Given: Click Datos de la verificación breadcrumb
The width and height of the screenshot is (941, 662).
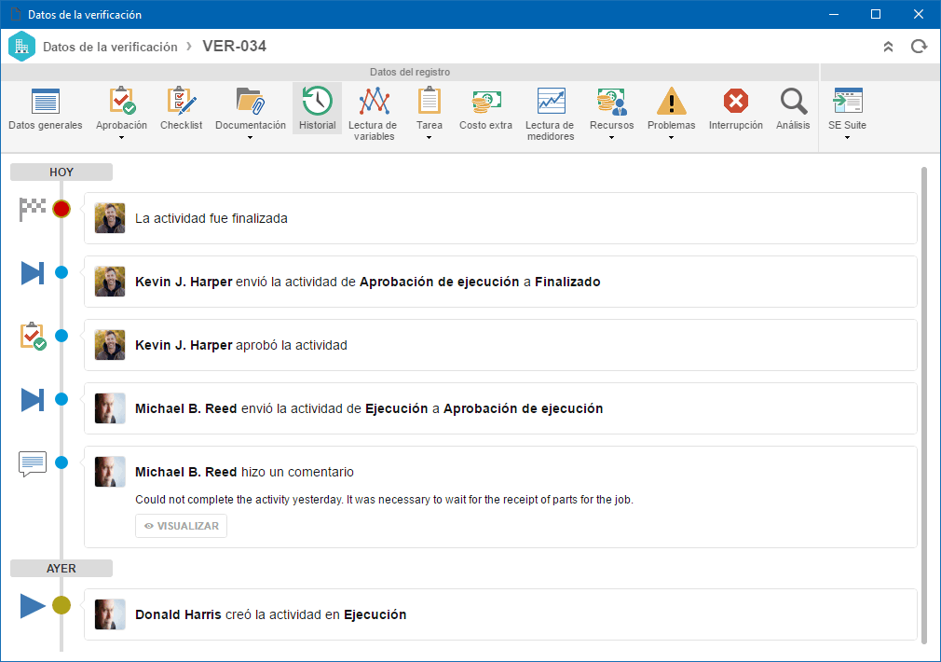Looking at the screenshot, I should 110,47.
